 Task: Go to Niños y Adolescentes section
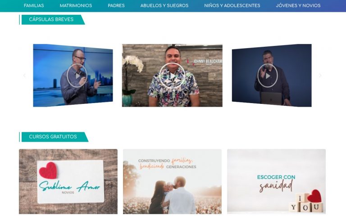point(232,5)
